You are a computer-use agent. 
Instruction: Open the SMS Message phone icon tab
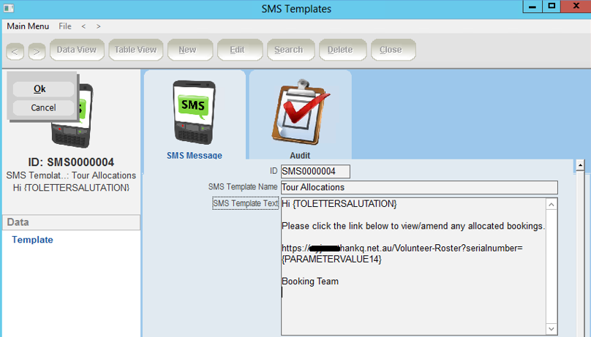click(194, 115)
